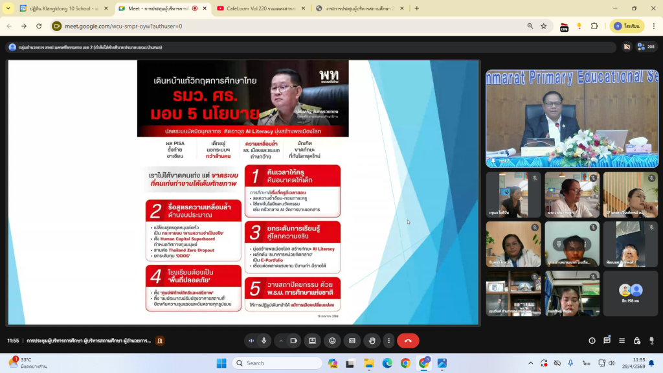Toggle the microphone on or off

pos(264,341)
